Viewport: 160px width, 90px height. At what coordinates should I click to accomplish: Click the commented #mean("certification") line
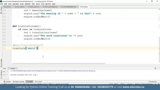[x=28, y=45]
